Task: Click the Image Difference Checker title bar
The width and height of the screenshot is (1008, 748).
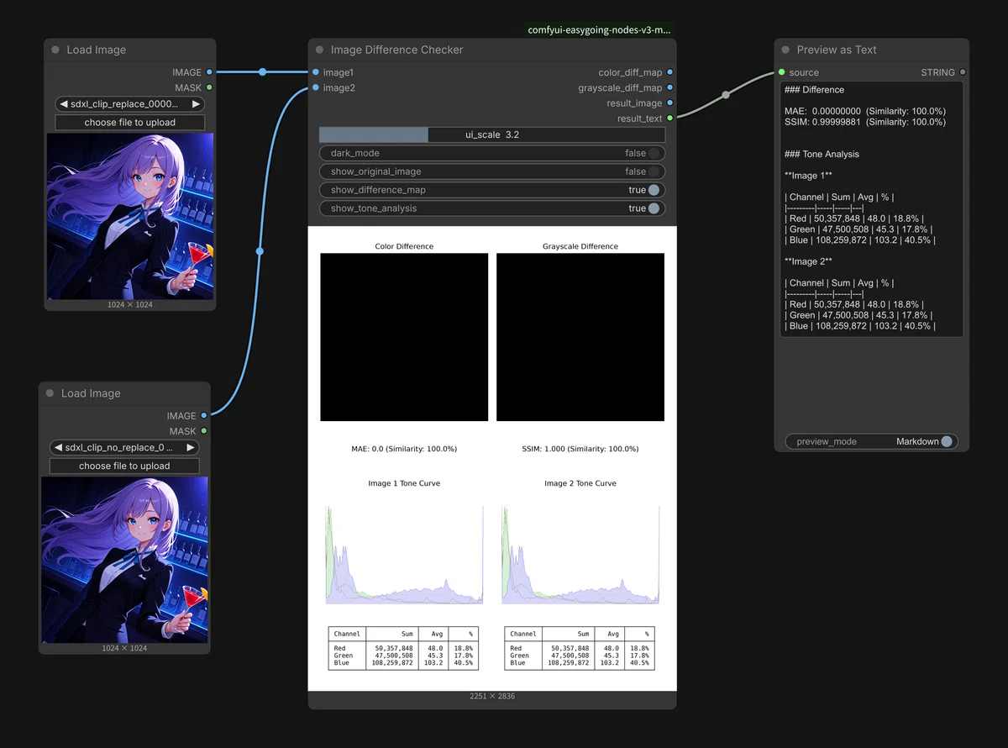Action: 492,50
